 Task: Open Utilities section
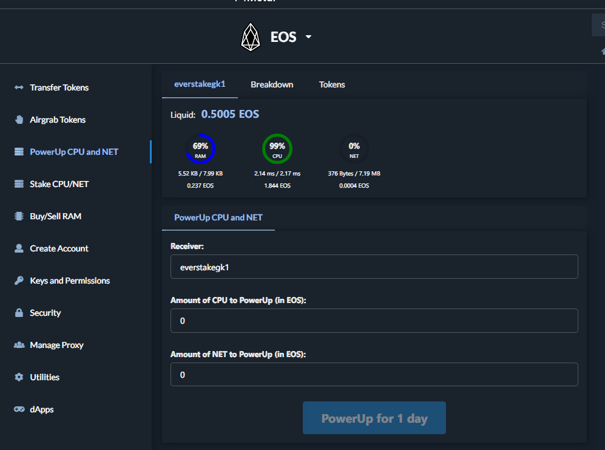pyautogui.click(x=45, y=377)
